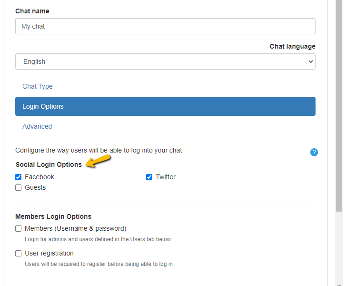Click the "Chat name" field label
The height and width of the screenshot is (286, 346).
coord(32,11)
